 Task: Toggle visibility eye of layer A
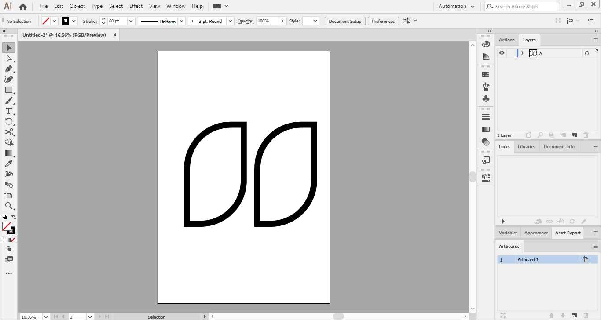point(502,53)
